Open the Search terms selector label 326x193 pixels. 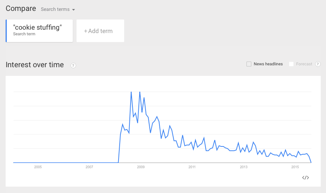click(55, 9)
